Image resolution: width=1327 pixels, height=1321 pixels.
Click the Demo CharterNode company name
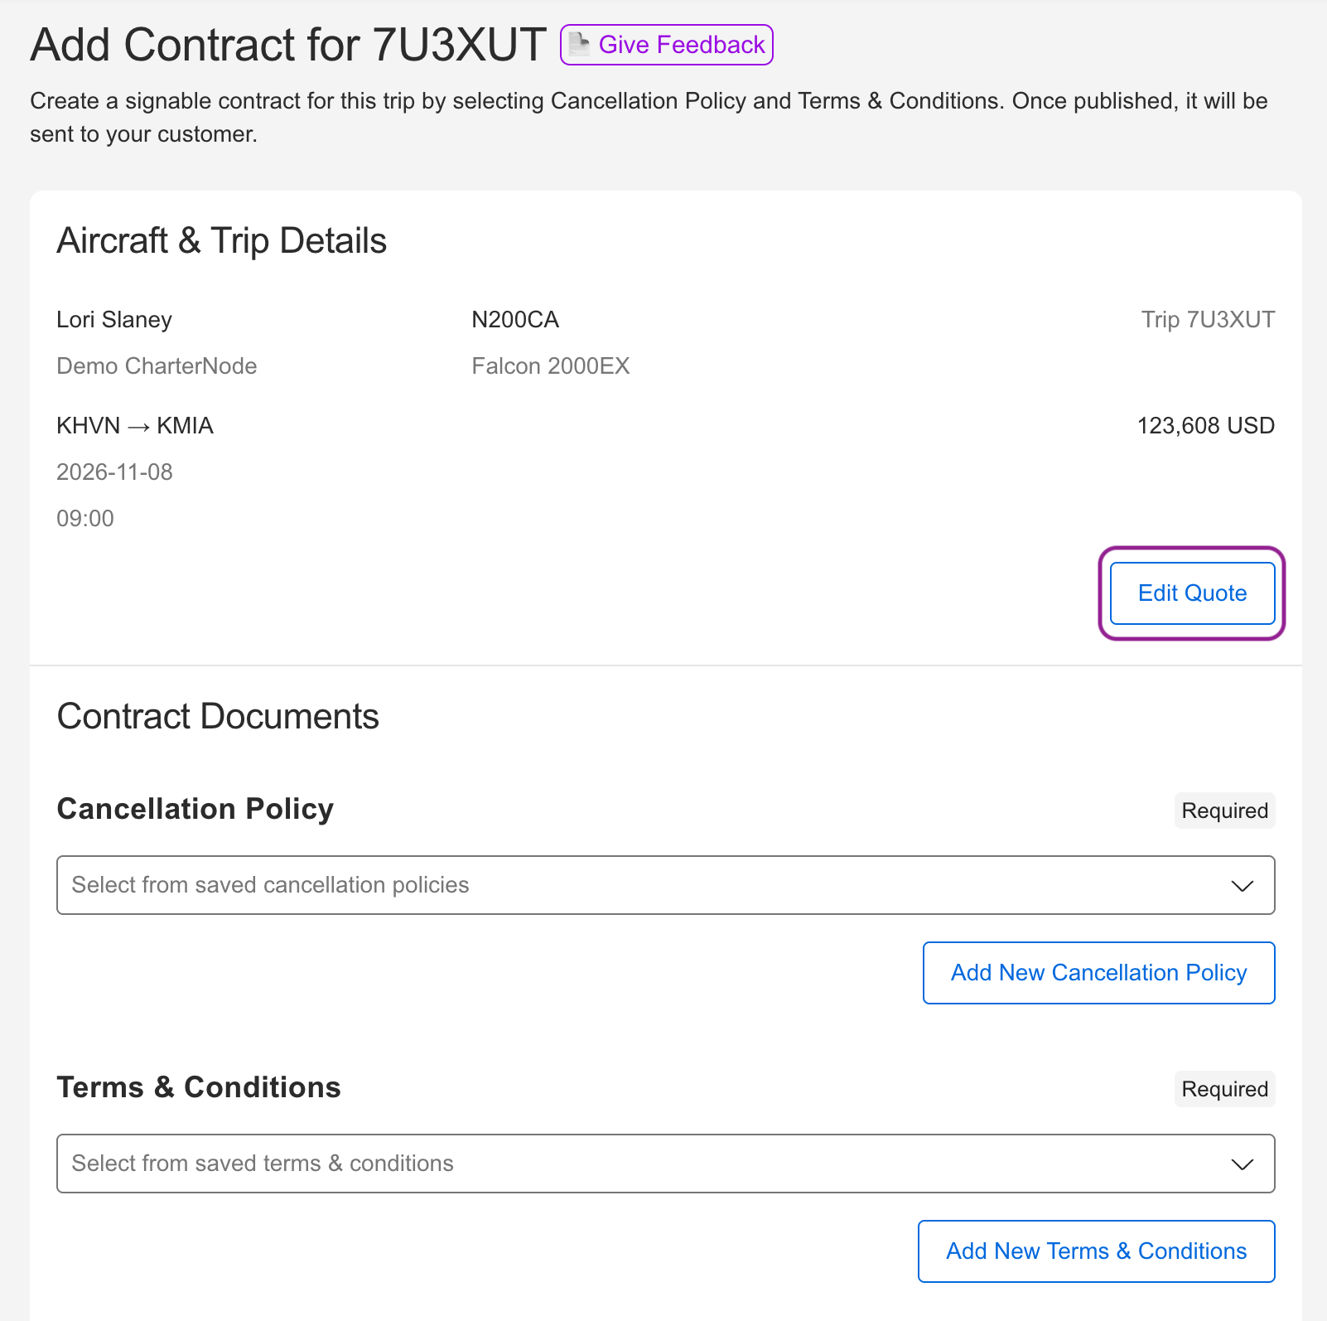coord(157,366)
